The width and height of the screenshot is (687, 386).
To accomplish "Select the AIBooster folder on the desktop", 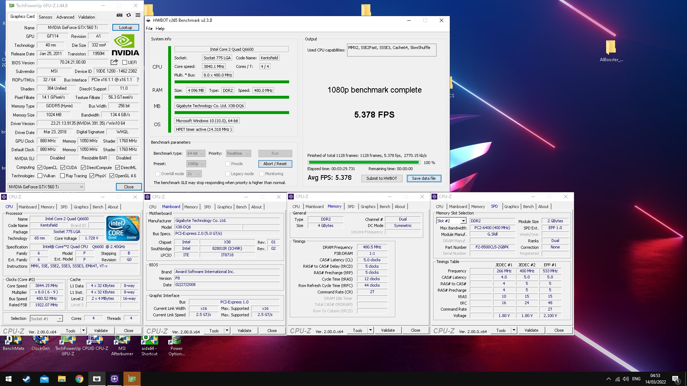I will point(611,51).
